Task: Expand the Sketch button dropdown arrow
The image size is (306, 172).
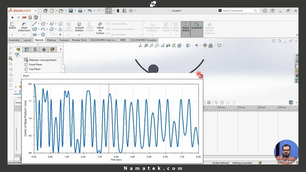Action: coord(12,35)
